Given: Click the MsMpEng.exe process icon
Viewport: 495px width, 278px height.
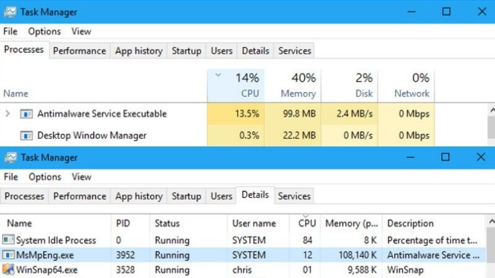Looking at the screenshot, I should pyautogui.click(x=9, y=255).
